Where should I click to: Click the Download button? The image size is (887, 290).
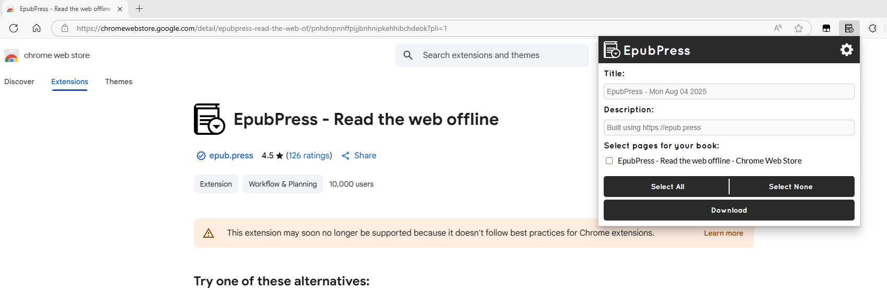pos(729,210)
